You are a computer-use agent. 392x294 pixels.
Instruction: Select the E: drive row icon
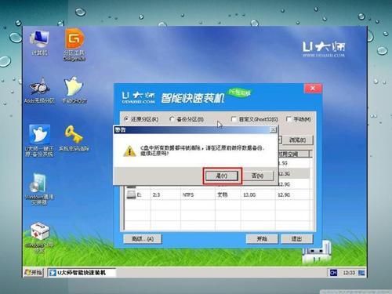(x=131, y=194)
